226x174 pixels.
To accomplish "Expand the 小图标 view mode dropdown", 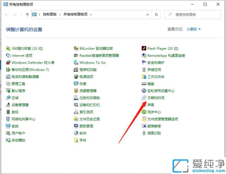I will coord(193,29).
